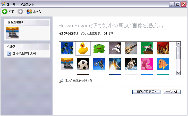
Task: Pick the orange tropical fish picture
Action: [163, 64]
